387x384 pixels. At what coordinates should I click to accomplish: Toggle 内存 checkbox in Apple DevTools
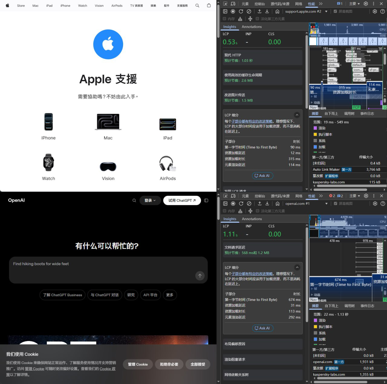coord(225,19)
